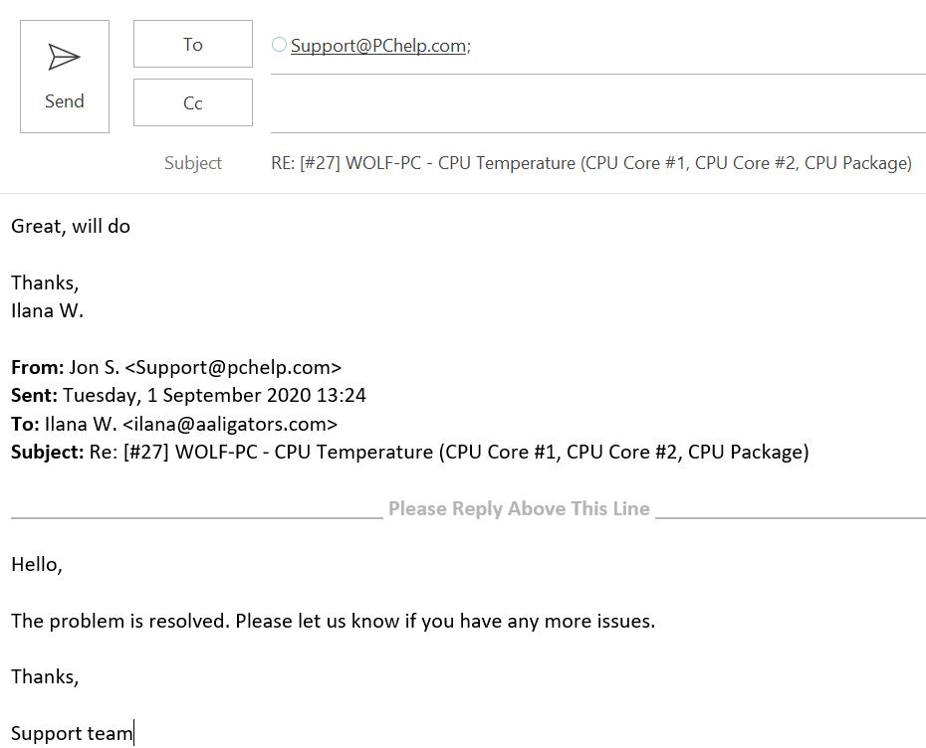Click the "Please Reply Above This Line" divider
This screenshot has height=748, width=926.
(x=519, y=508)
